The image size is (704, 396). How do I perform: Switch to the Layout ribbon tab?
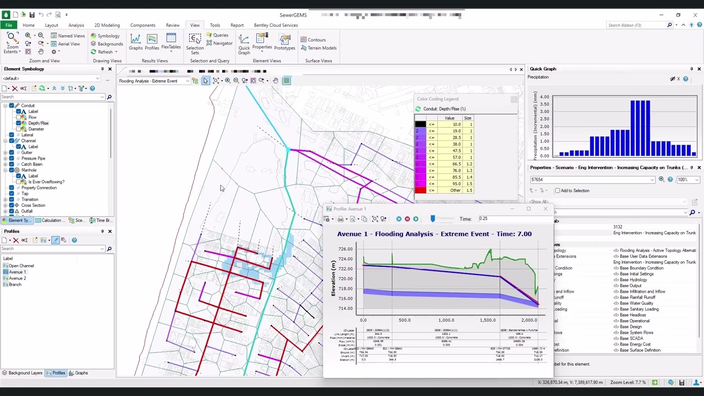pyautogui.click(x=51, y=25)
